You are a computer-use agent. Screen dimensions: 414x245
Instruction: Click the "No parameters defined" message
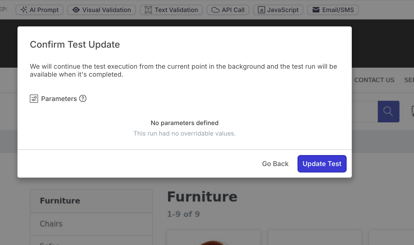184,123
